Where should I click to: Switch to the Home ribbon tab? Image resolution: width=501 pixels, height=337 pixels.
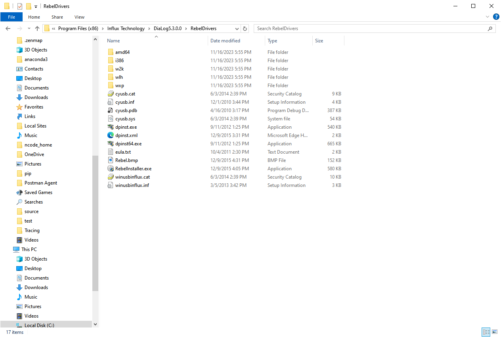pyautogui.click(x=34, y=17)
